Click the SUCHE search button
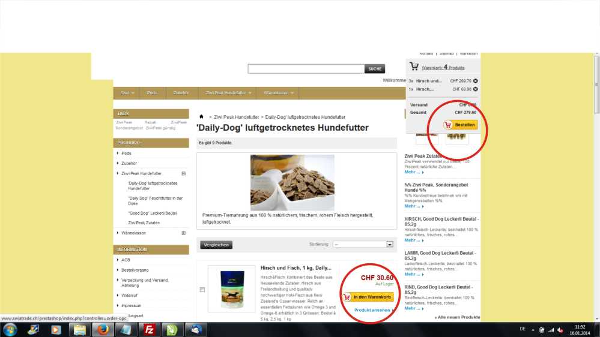The width and height of the screenshot is (600, 337). [375, 69]
